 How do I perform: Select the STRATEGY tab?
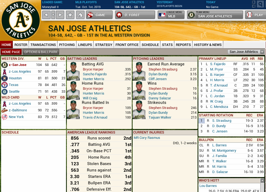(104, 45)
